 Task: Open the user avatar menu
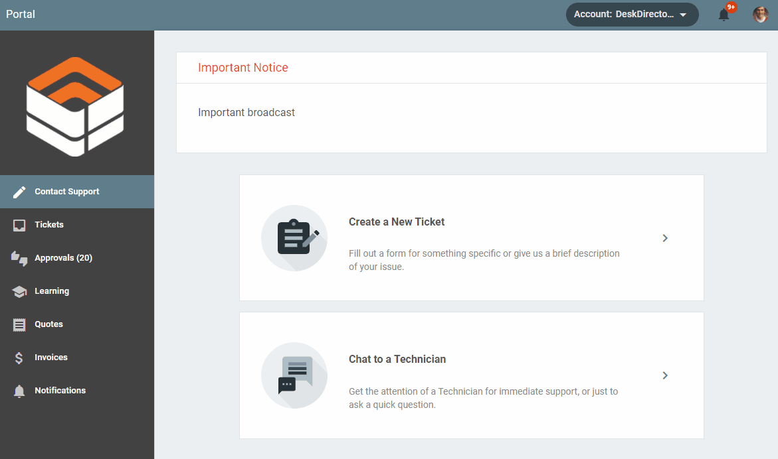coord(760,15)
